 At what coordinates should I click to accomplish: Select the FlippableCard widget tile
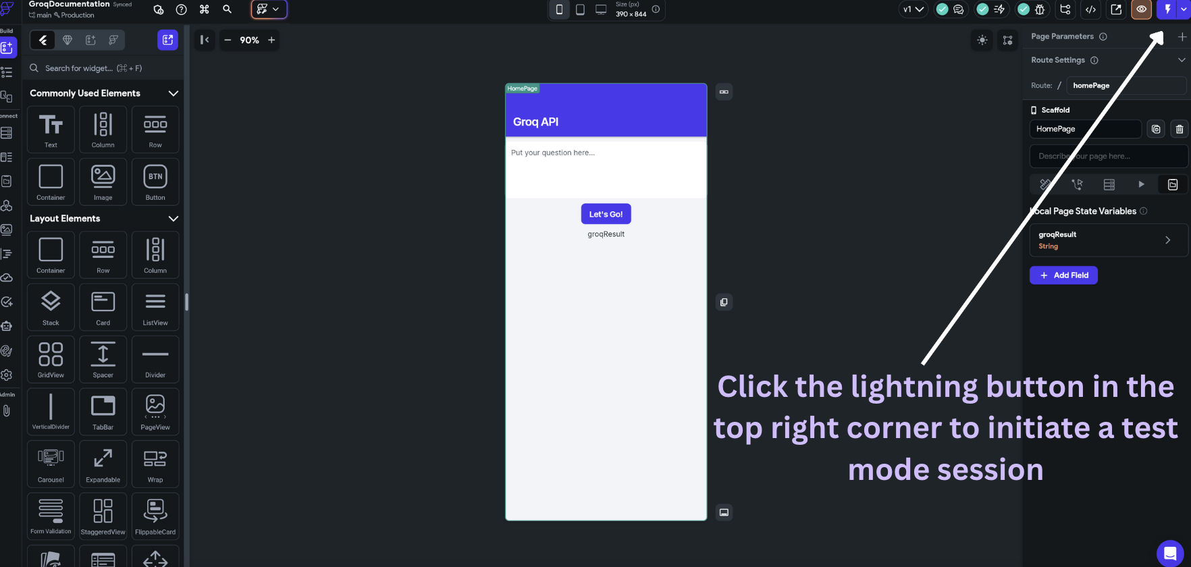coord(155,516)
